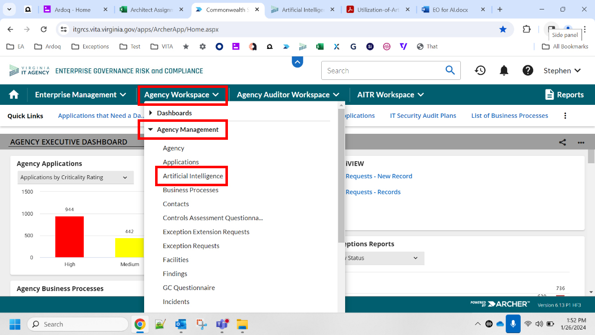
Task: Share the Agency Executive Dashboard
Action: [x=563, y=142]
